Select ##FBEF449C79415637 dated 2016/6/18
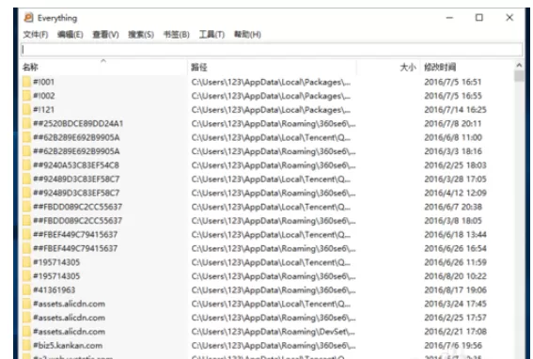 tap(75, 235)
